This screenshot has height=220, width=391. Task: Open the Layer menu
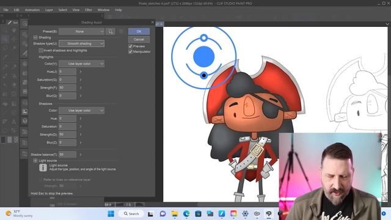(x=49, y=10)
